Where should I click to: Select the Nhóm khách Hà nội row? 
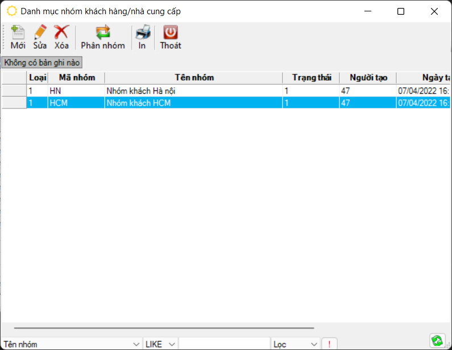(193, 90)
